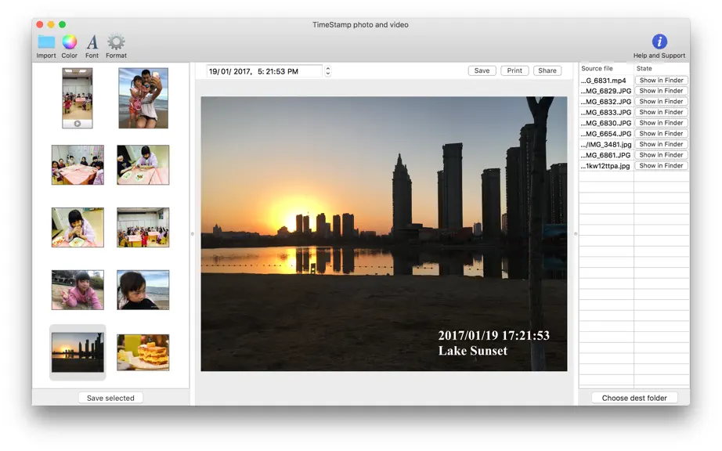
Task: Click the Save button above preview
Action: coord(482,70)
